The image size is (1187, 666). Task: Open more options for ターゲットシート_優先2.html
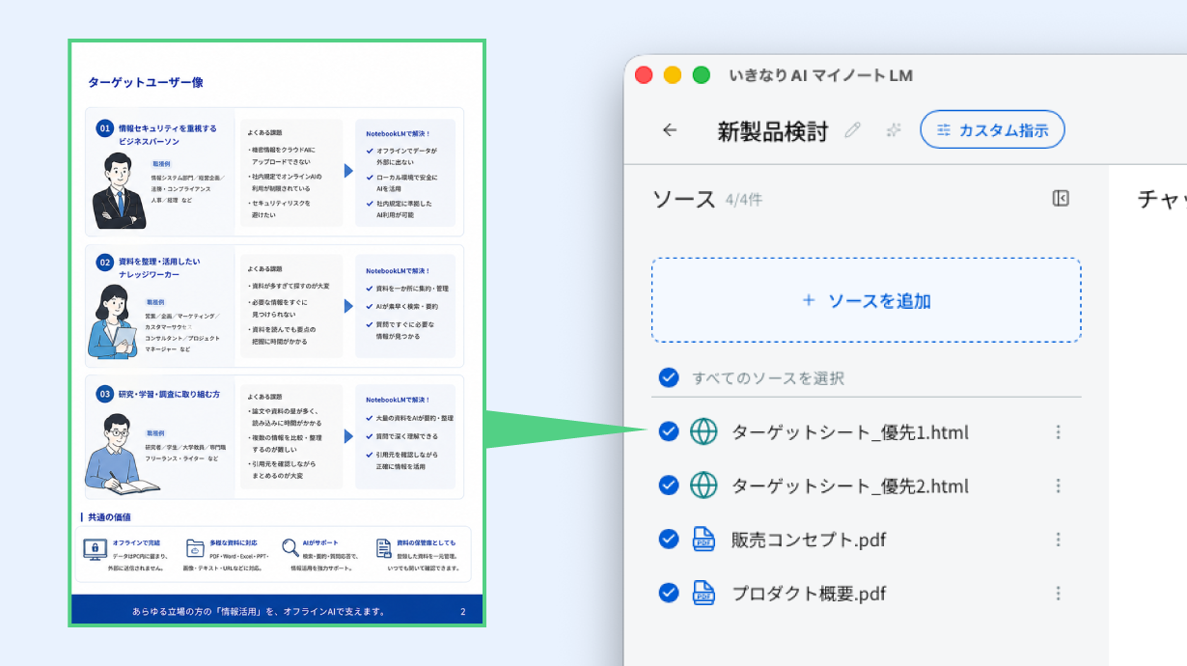coord(1059,486)
